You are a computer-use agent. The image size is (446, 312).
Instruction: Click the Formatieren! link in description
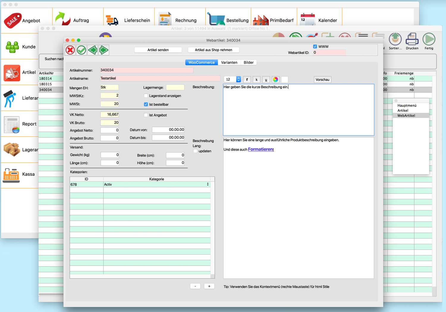point(261,149)
